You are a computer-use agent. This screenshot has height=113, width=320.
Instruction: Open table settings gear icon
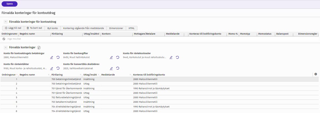pyautogui.click(x=316, y=74)
